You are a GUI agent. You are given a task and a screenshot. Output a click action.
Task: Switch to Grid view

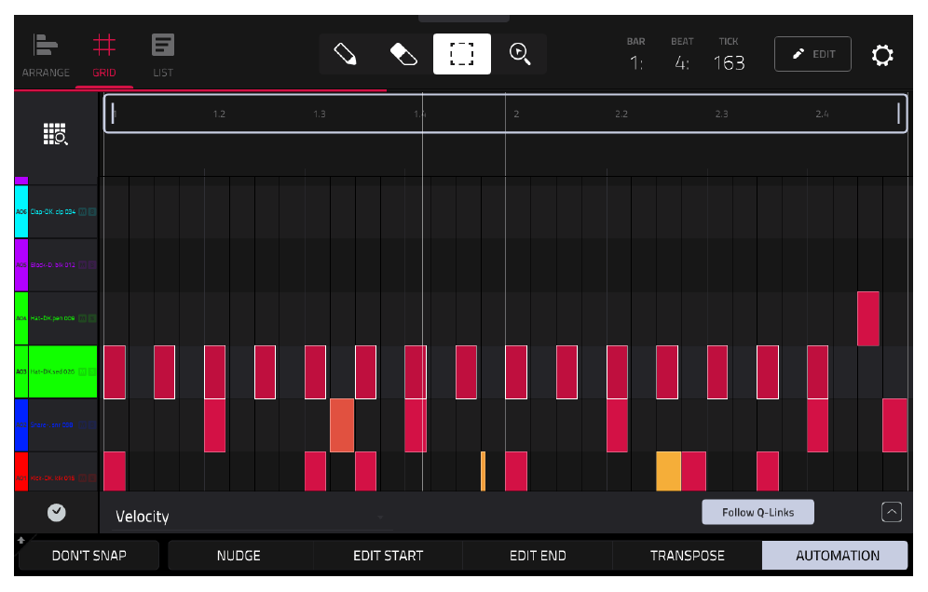point(104,56)
